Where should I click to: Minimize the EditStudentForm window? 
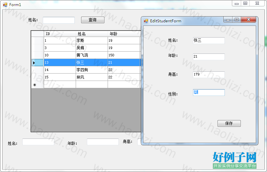228,19
